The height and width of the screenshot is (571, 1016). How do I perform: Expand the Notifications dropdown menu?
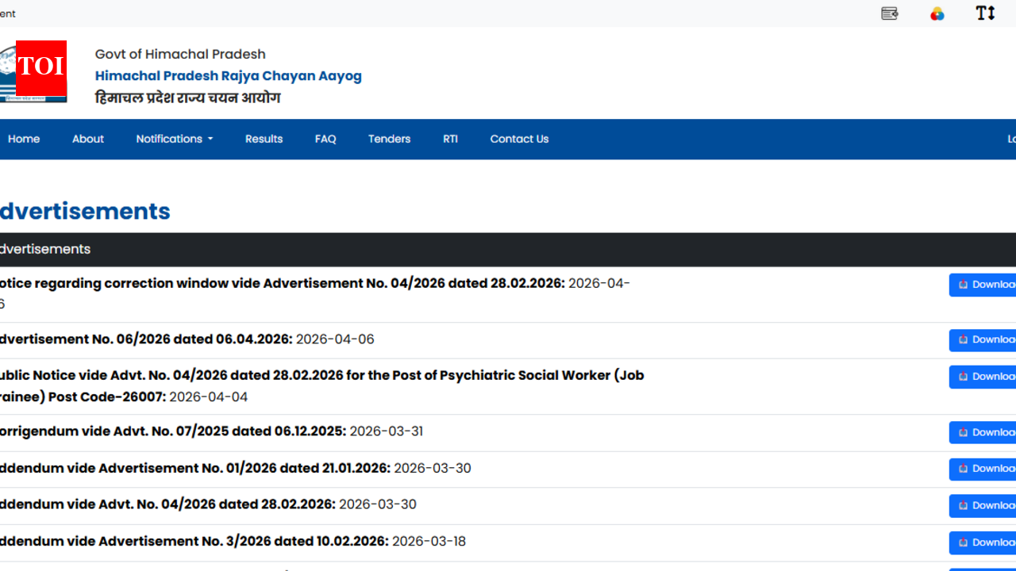[174, 139]
